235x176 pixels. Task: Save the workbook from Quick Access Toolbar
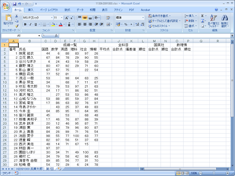pos(14,4)
